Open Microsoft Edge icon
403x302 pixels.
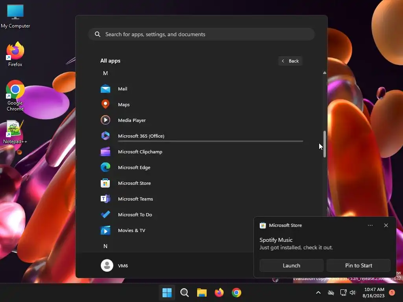coord(105,167)
